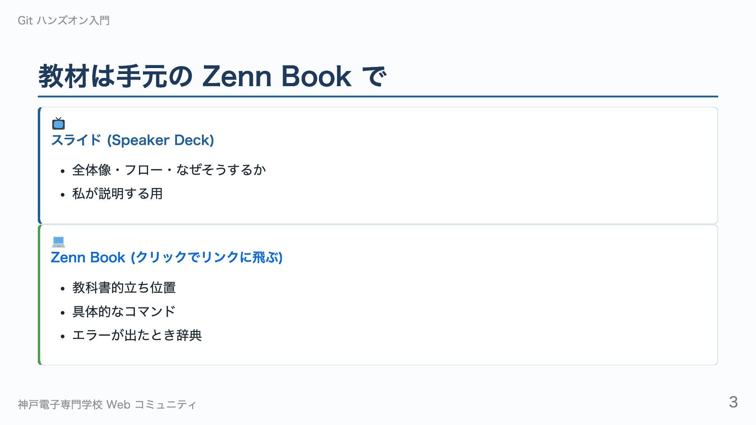Open the スライド (Speaker Deck) link
The image size is (756, 425).
[132, 140]
